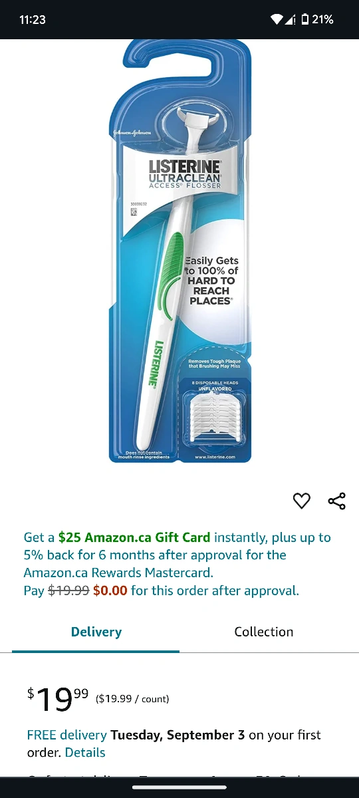Tap the 11:23 clock in status bar
Viewport: 359px width, 798px height.
(x=33, y=19)
